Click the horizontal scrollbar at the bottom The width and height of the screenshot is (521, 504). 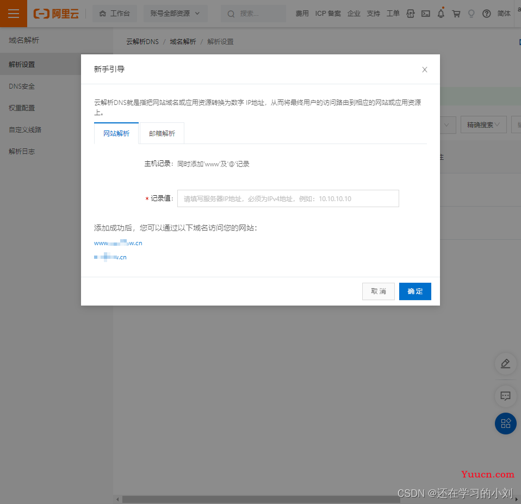[261, 499]
